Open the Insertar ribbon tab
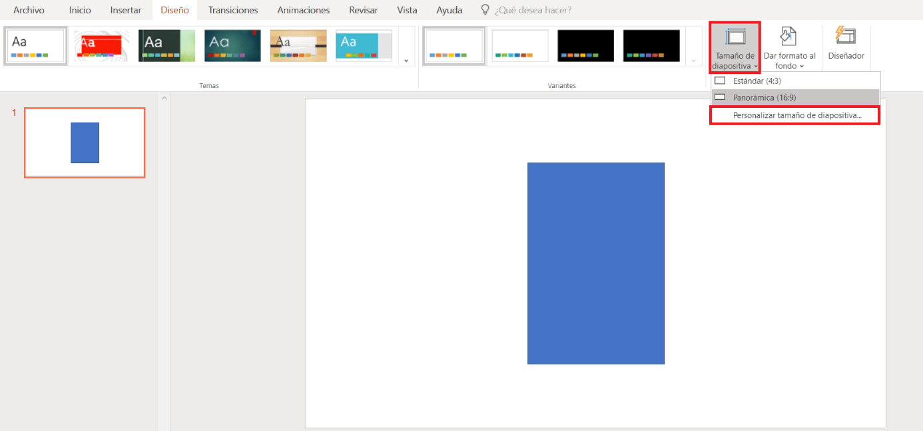 click(x=126, y=10)
